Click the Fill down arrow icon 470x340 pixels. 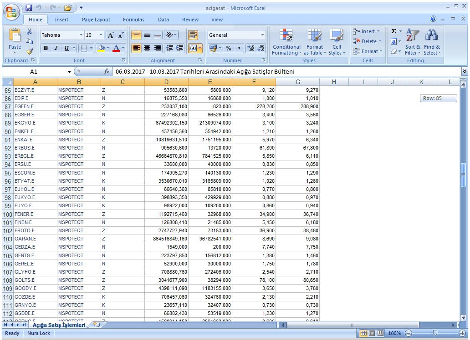(x=394, y=41)
